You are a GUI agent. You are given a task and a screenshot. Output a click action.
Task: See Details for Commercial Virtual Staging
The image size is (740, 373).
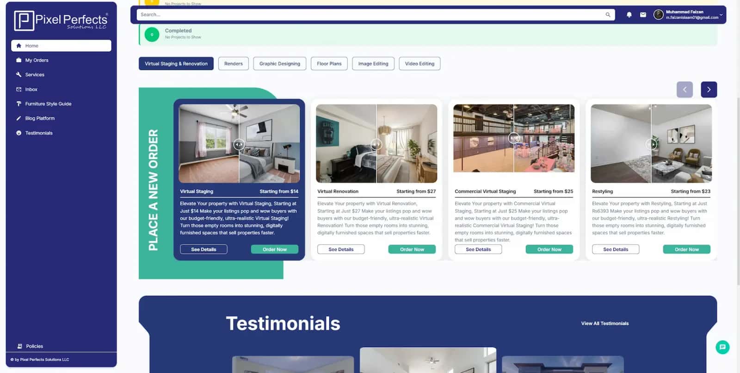tap(478, 250)
